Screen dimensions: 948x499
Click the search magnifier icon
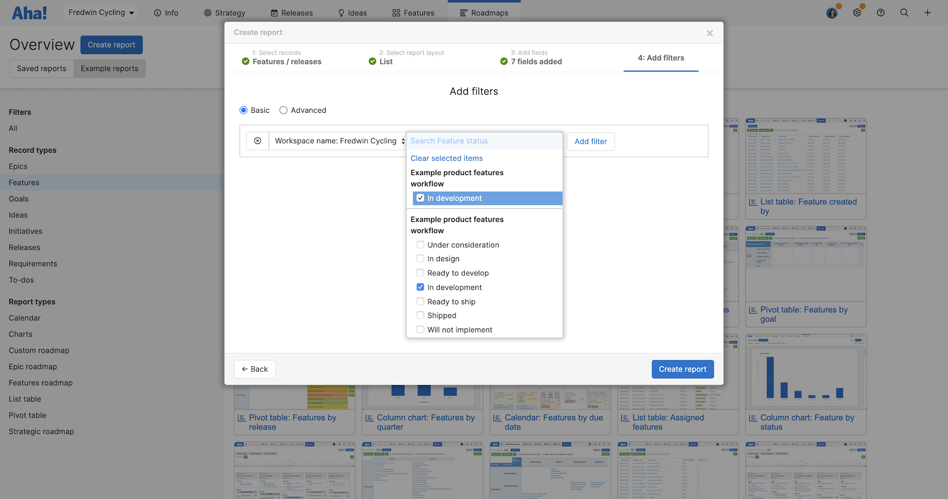tap(904, 13)
